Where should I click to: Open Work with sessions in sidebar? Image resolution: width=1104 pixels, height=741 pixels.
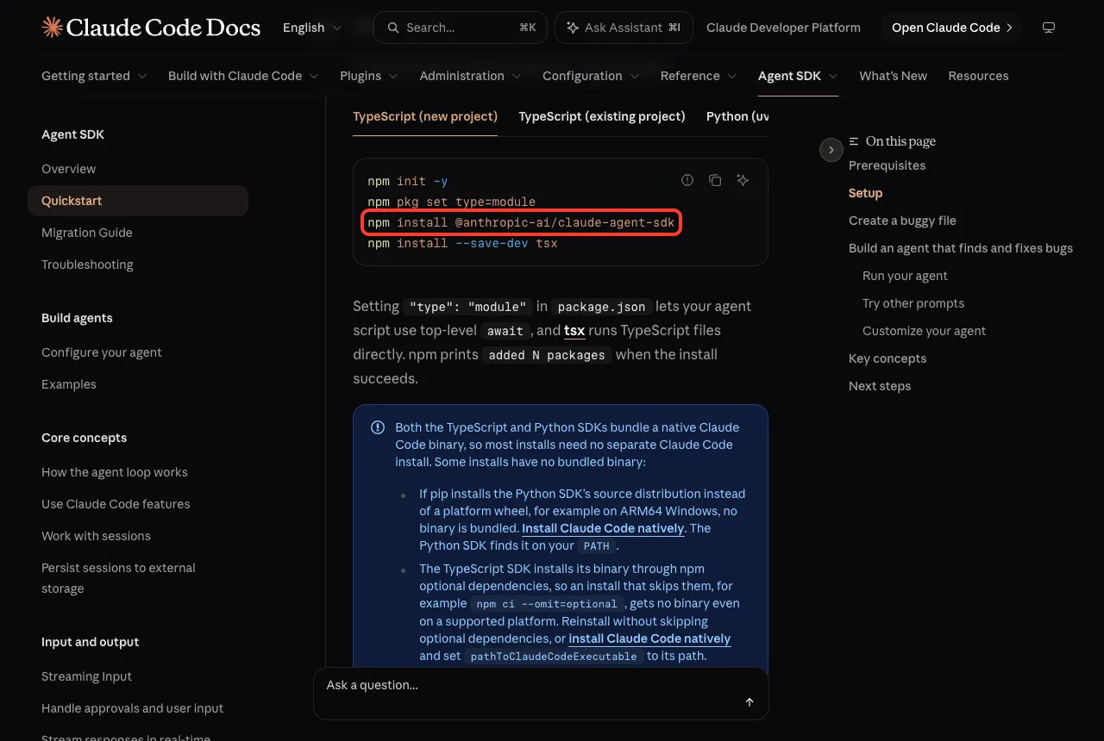click(x=96, y=536)
